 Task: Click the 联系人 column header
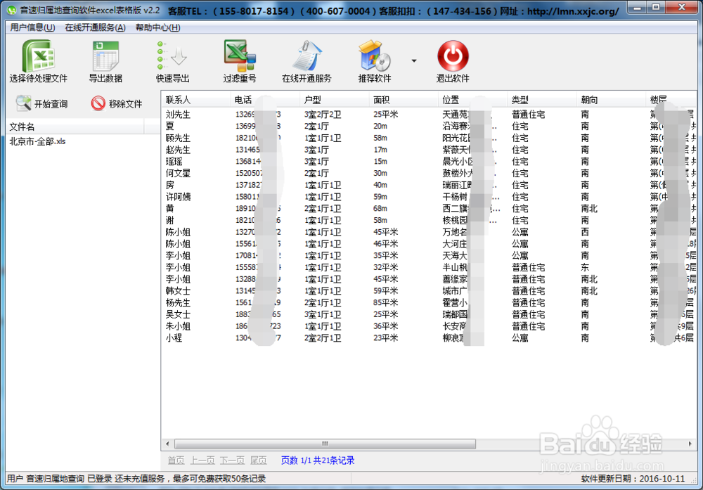pos(195,100)
